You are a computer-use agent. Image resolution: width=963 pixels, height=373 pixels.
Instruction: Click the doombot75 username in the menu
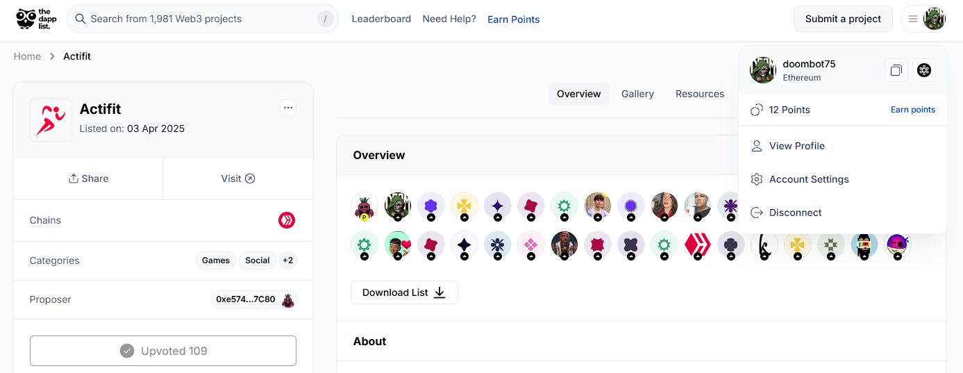tap(809, 64)
